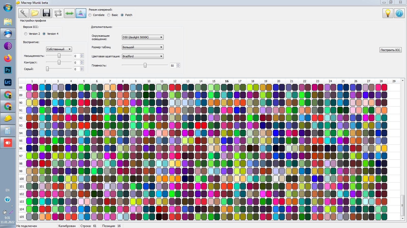Click the gray refresh arrows toolbar icon
Screen dimensions: 407x228
(58, 13)
